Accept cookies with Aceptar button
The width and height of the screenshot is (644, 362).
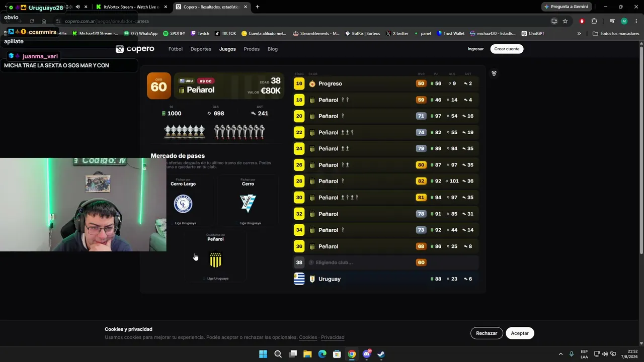click(x=520, y=333)
